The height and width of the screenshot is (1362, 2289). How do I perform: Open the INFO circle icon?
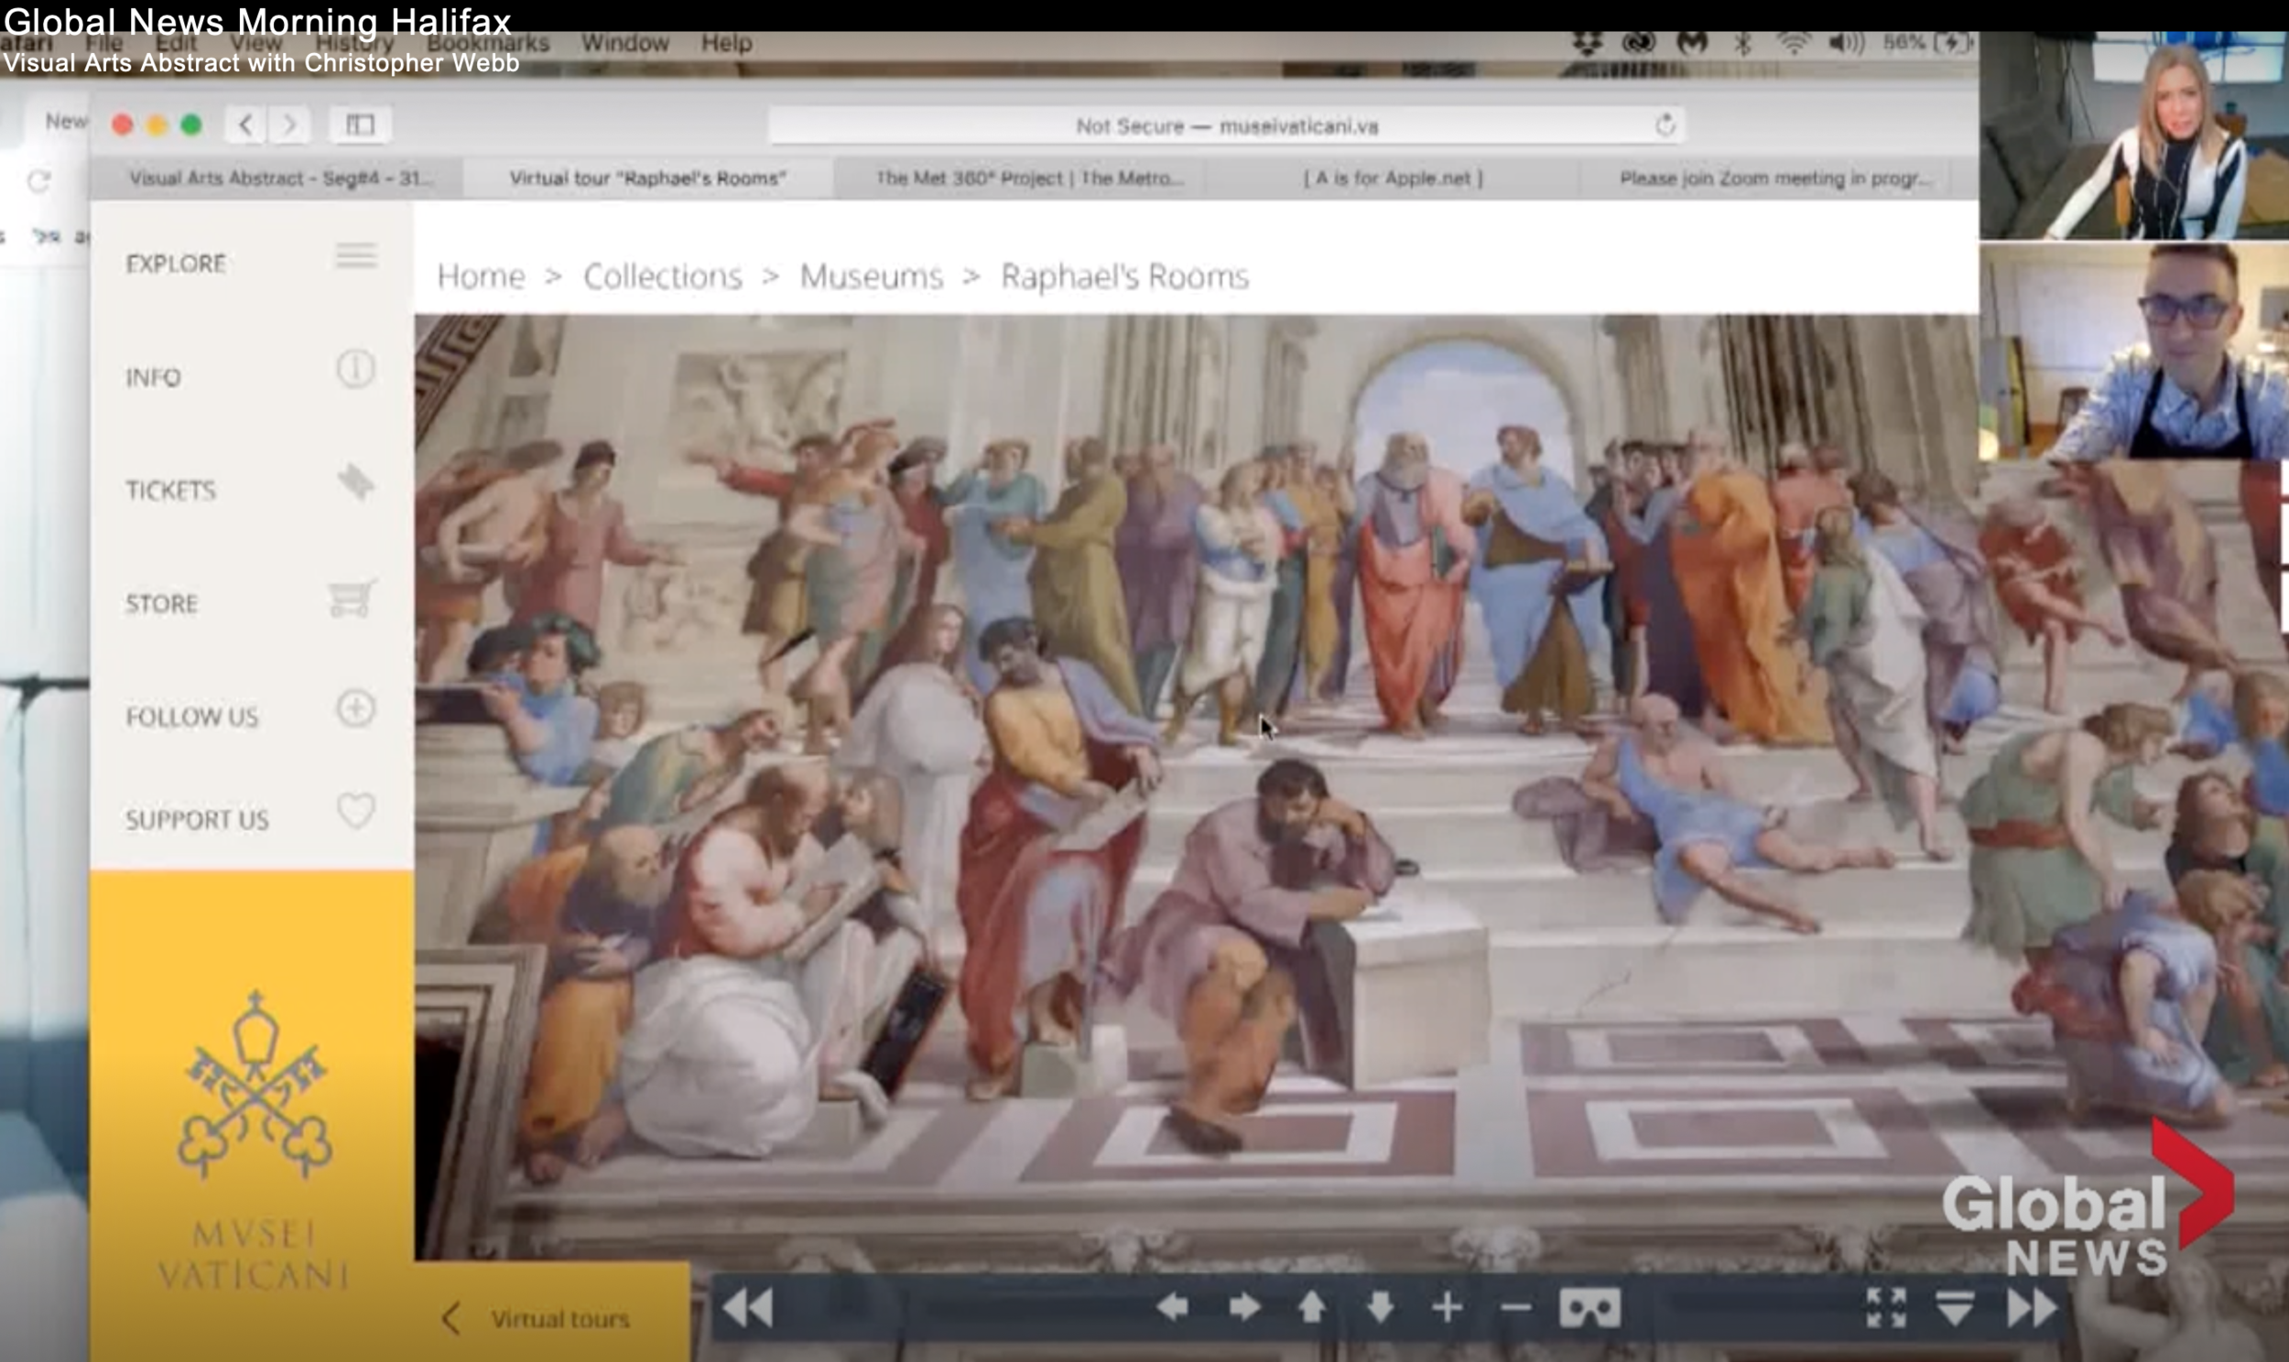click(356, 369)
